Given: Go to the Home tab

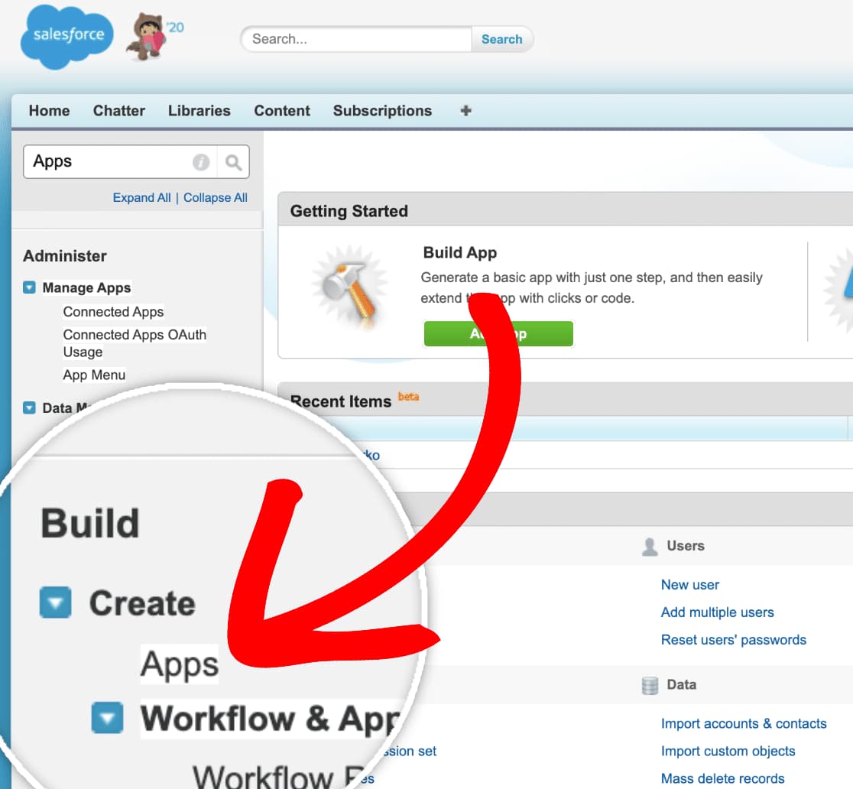Looking at the screenshot, I should point(49,110).
